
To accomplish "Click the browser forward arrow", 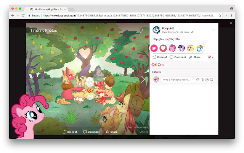I will click(18, 15).
